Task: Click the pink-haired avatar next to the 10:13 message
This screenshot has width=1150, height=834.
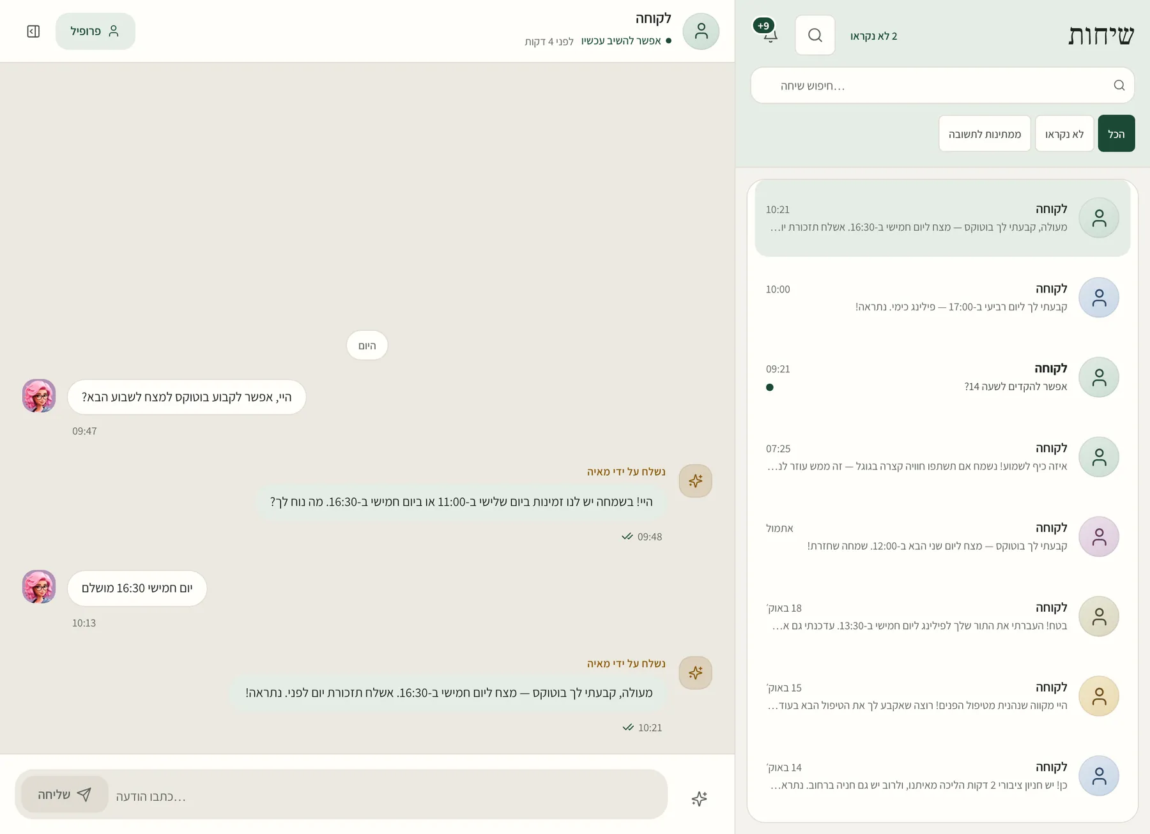Action: pyautogui.click(x=39, y=587)
